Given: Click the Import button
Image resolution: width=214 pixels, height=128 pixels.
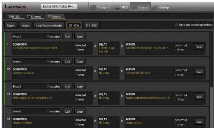Looking at the screenshot, I should pos(26,25).
